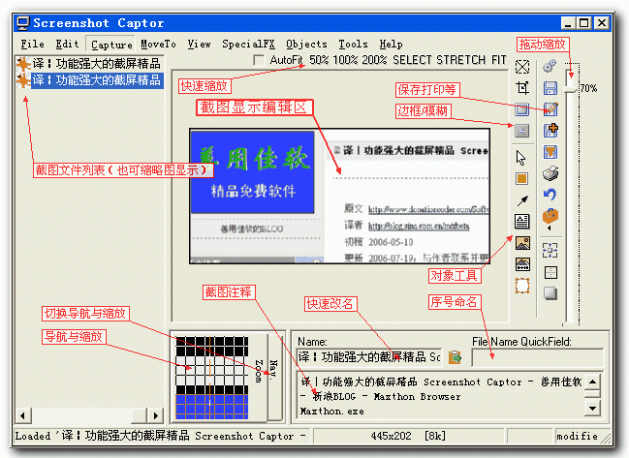Open the SpecialFX menu
The height and width of the screenshot is (458, 629).
(246, 44)
